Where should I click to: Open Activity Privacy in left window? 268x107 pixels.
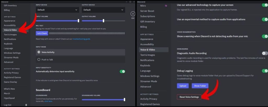pyautogui.click(x=11, y=73)
